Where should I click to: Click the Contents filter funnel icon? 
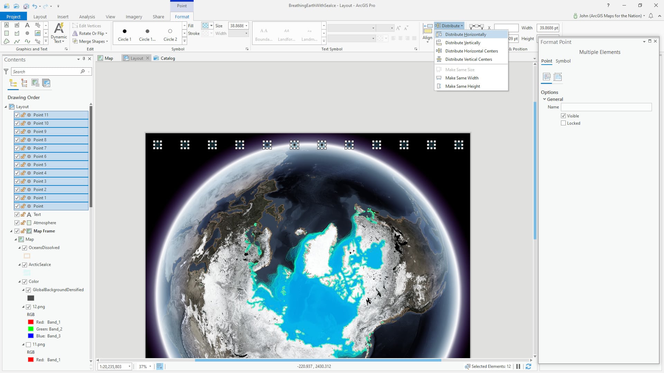point(6,71)
